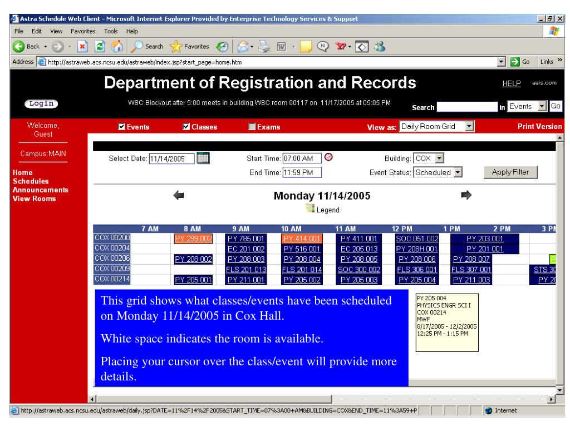
Task: Click the End Time input field
Action: [x=302, y=172]
